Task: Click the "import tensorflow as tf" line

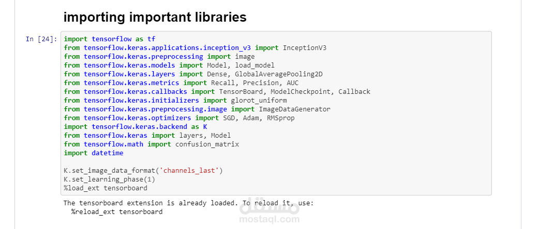Action: point(110,39)
